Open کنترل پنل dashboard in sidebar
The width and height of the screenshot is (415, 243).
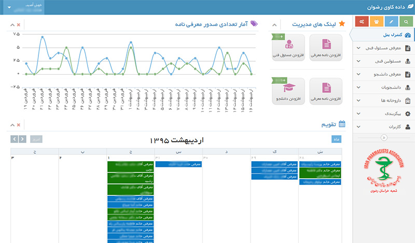tap(383, 35)
